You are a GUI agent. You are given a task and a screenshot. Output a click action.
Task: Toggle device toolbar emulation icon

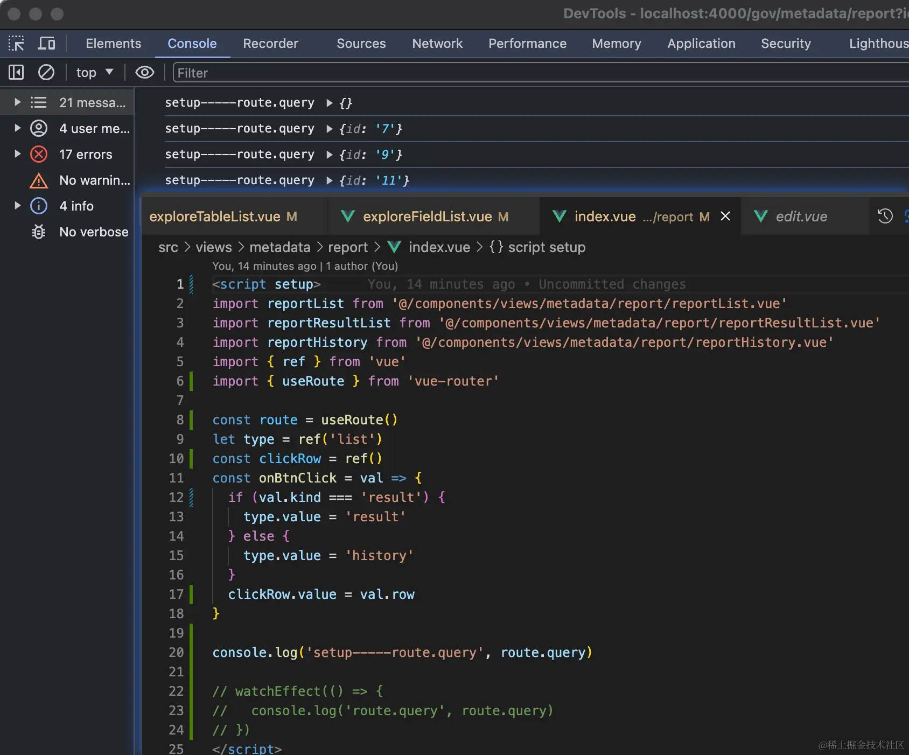[46, 43]
